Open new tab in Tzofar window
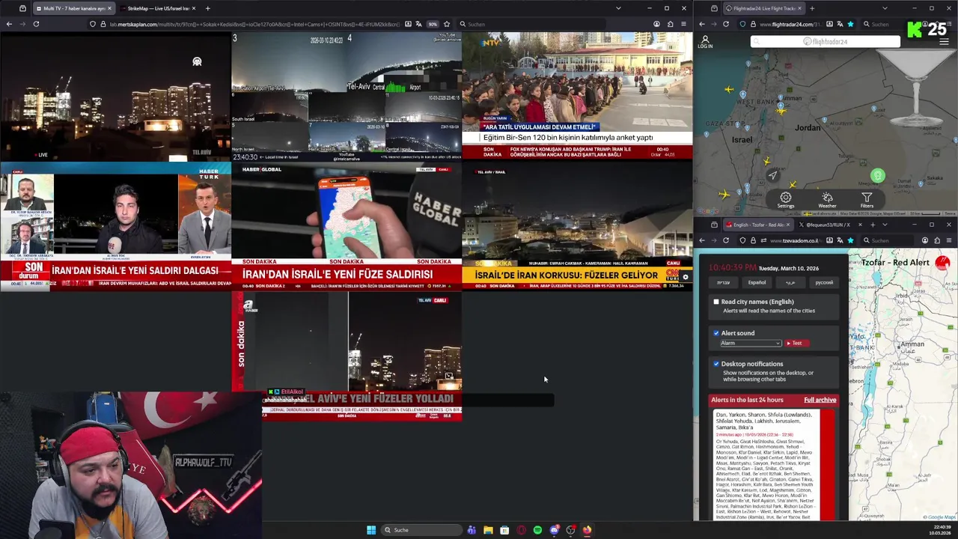This screenshot has width=958, height=539. [x=872, y=225]
